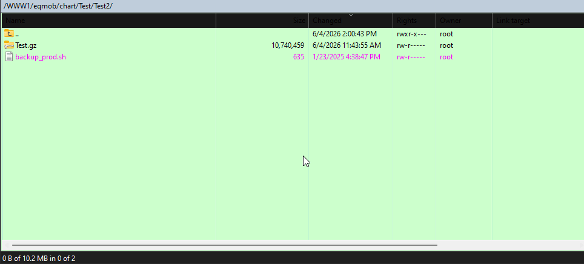Sort by the Name column header

pos(109,21)
